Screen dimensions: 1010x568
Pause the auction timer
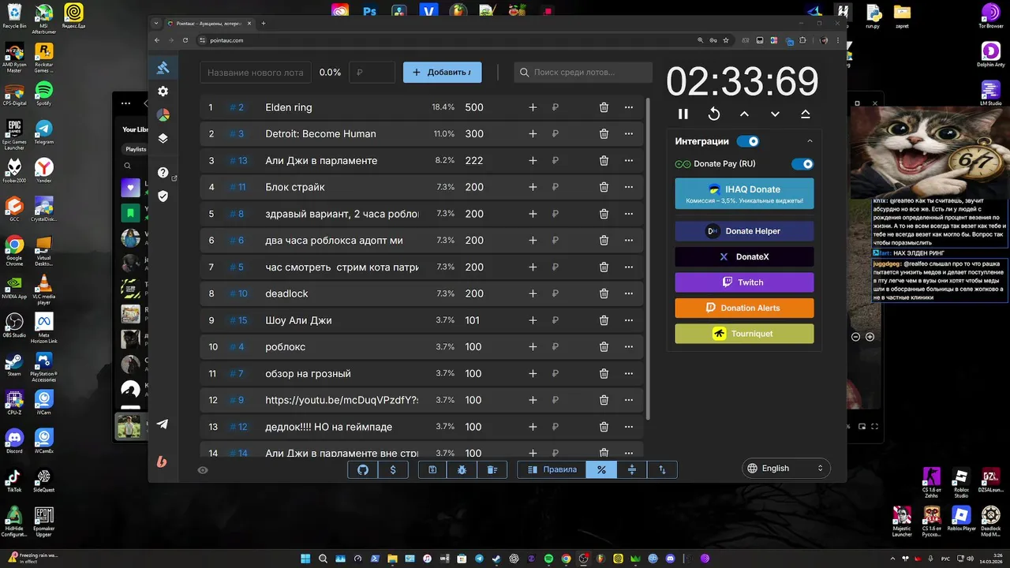[x=683, y=114]
